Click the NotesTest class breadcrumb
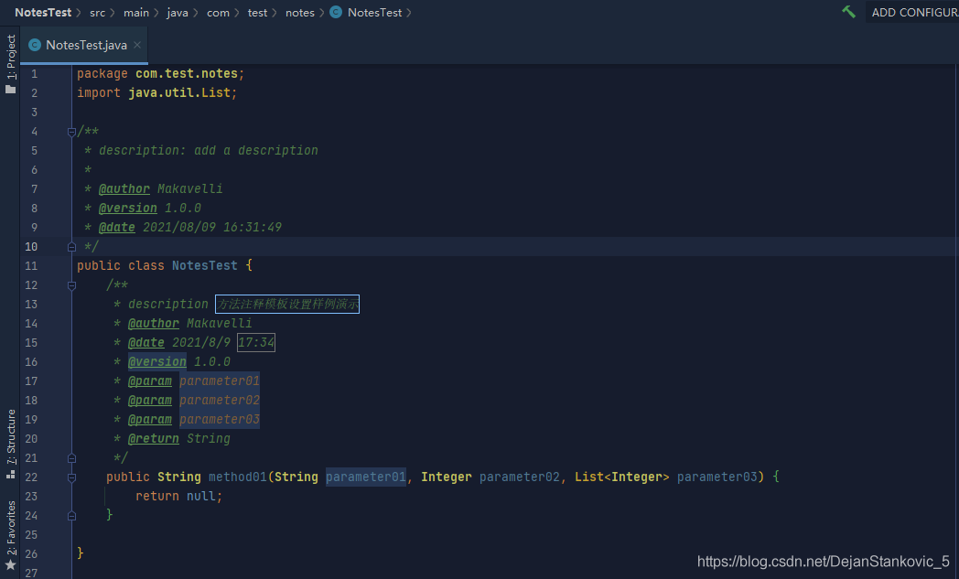 (374, 12)
